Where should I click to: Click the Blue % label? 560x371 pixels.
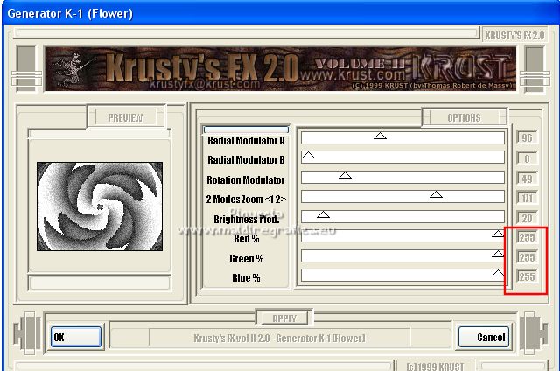click(x=246, y=277)
